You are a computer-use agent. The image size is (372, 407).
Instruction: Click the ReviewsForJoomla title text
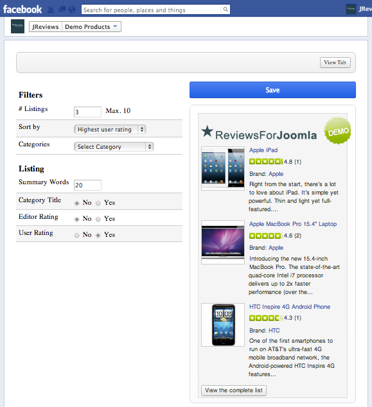pos(266,135)
